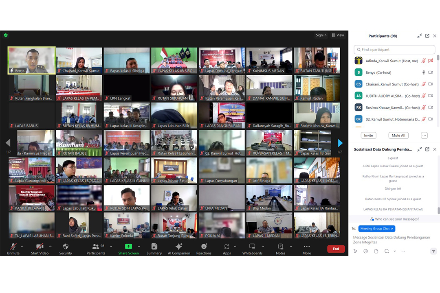Toggle the microphone for Benys in participant list
Image resolution: width=440 pixels, height=293 pixels.
423,72
